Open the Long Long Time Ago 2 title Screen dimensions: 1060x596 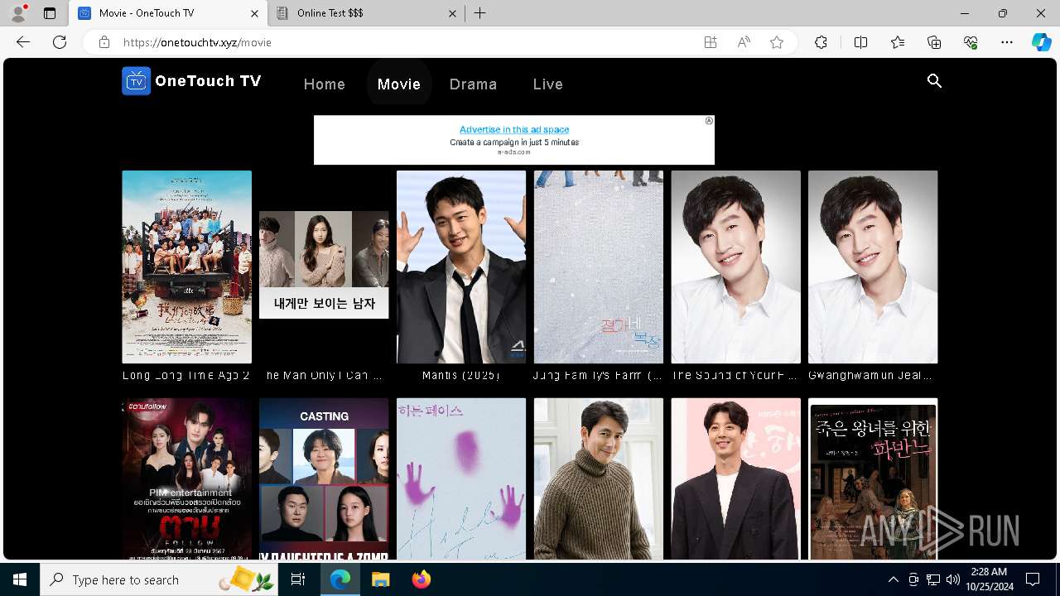(x=186, y=375)
